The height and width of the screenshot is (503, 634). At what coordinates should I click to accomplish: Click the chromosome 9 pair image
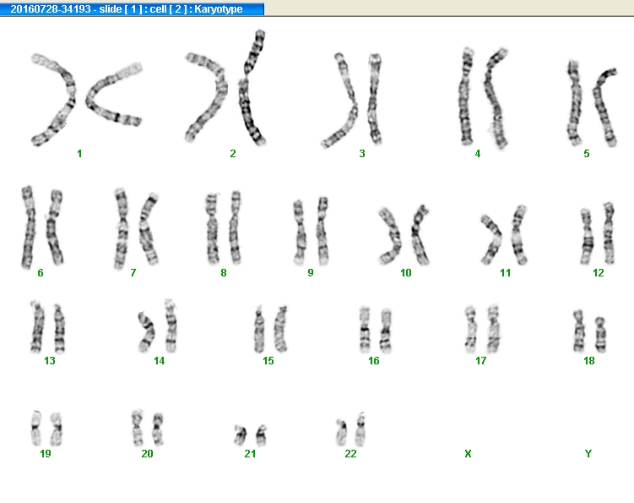tap(311, 231)
